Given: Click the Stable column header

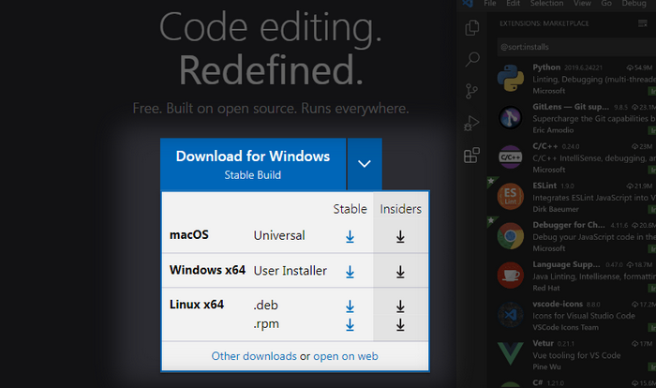Looking at the screenshot, I should click(350, 209).
